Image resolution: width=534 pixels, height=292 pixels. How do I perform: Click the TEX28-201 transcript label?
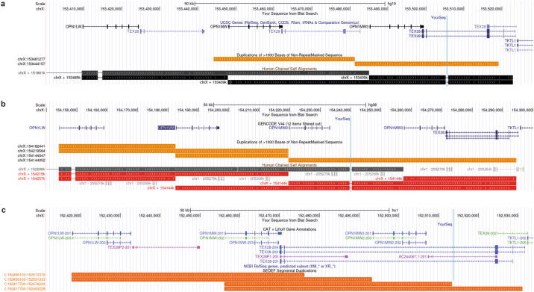pyautogui.click(x=268, y=261)
